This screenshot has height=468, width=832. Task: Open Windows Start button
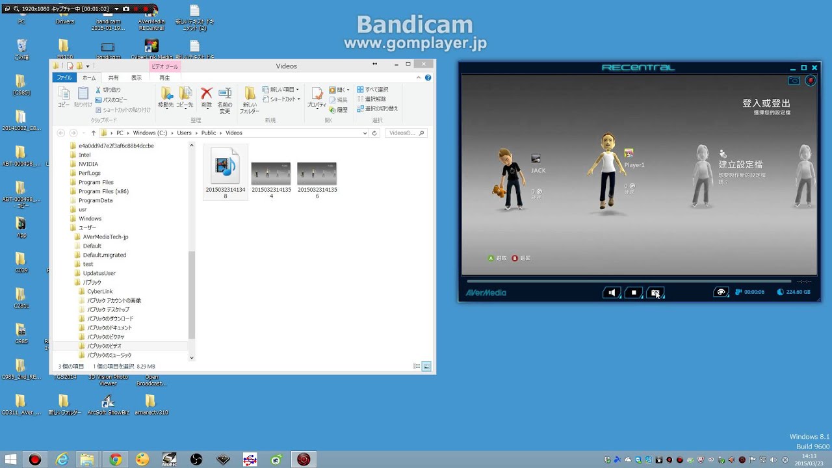tap(11, 460)
